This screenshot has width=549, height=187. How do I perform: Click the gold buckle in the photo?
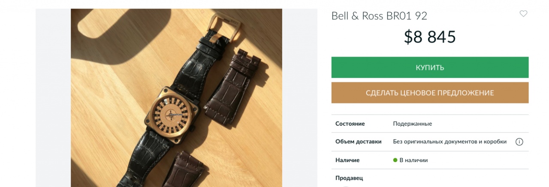tap(225, 26)
